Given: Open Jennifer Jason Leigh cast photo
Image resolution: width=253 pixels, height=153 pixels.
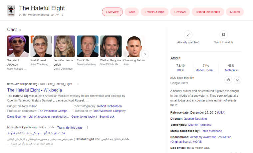Looking at the screenshot, I should tap(64, 46).
